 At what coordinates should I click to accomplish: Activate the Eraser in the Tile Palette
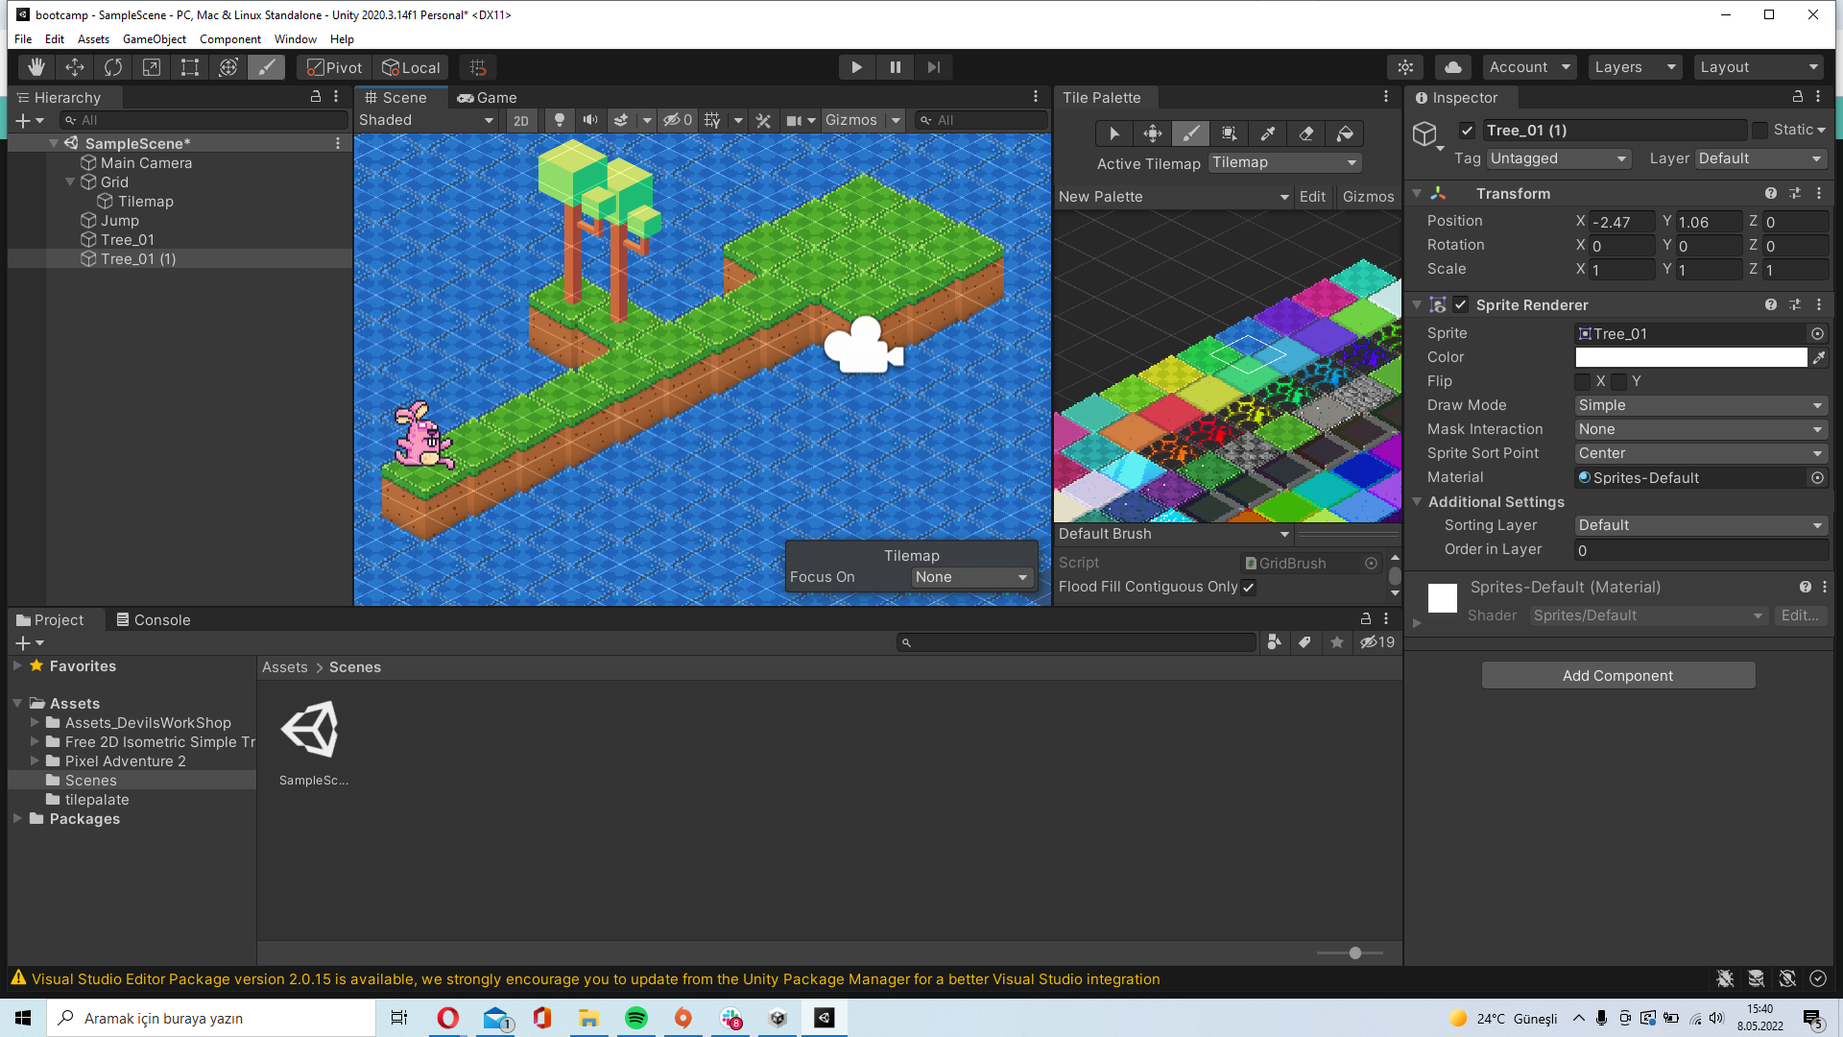tap(1306, 133)
